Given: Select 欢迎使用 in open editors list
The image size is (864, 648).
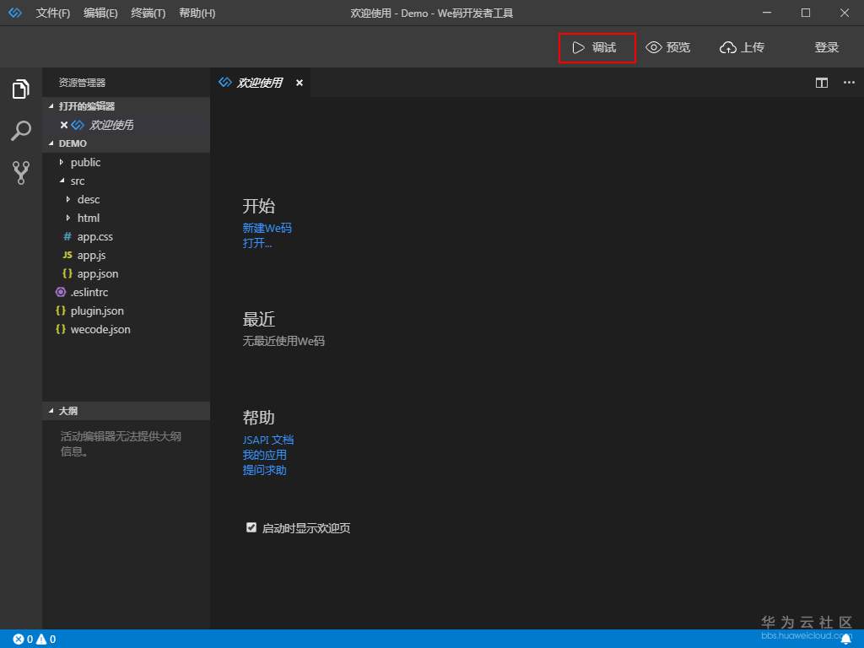Looking at the screenshot, I should [127, 125].
